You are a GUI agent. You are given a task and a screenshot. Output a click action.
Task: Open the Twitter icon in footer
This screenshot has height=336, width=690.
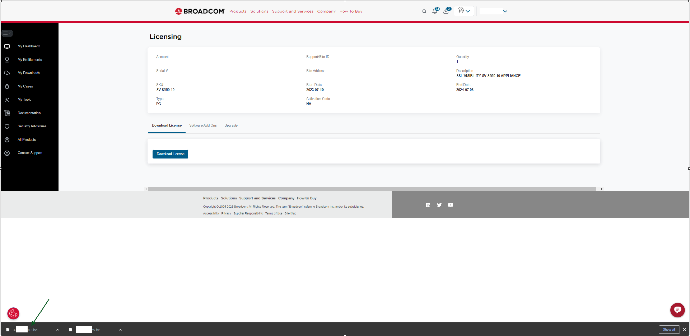(439, 205)
